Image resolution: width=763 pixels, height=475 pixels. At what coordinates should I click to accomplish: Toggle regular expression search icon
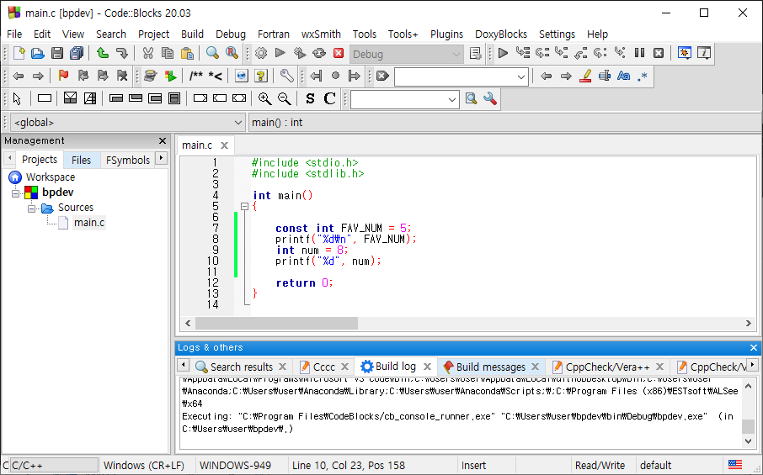click(643, 76)
